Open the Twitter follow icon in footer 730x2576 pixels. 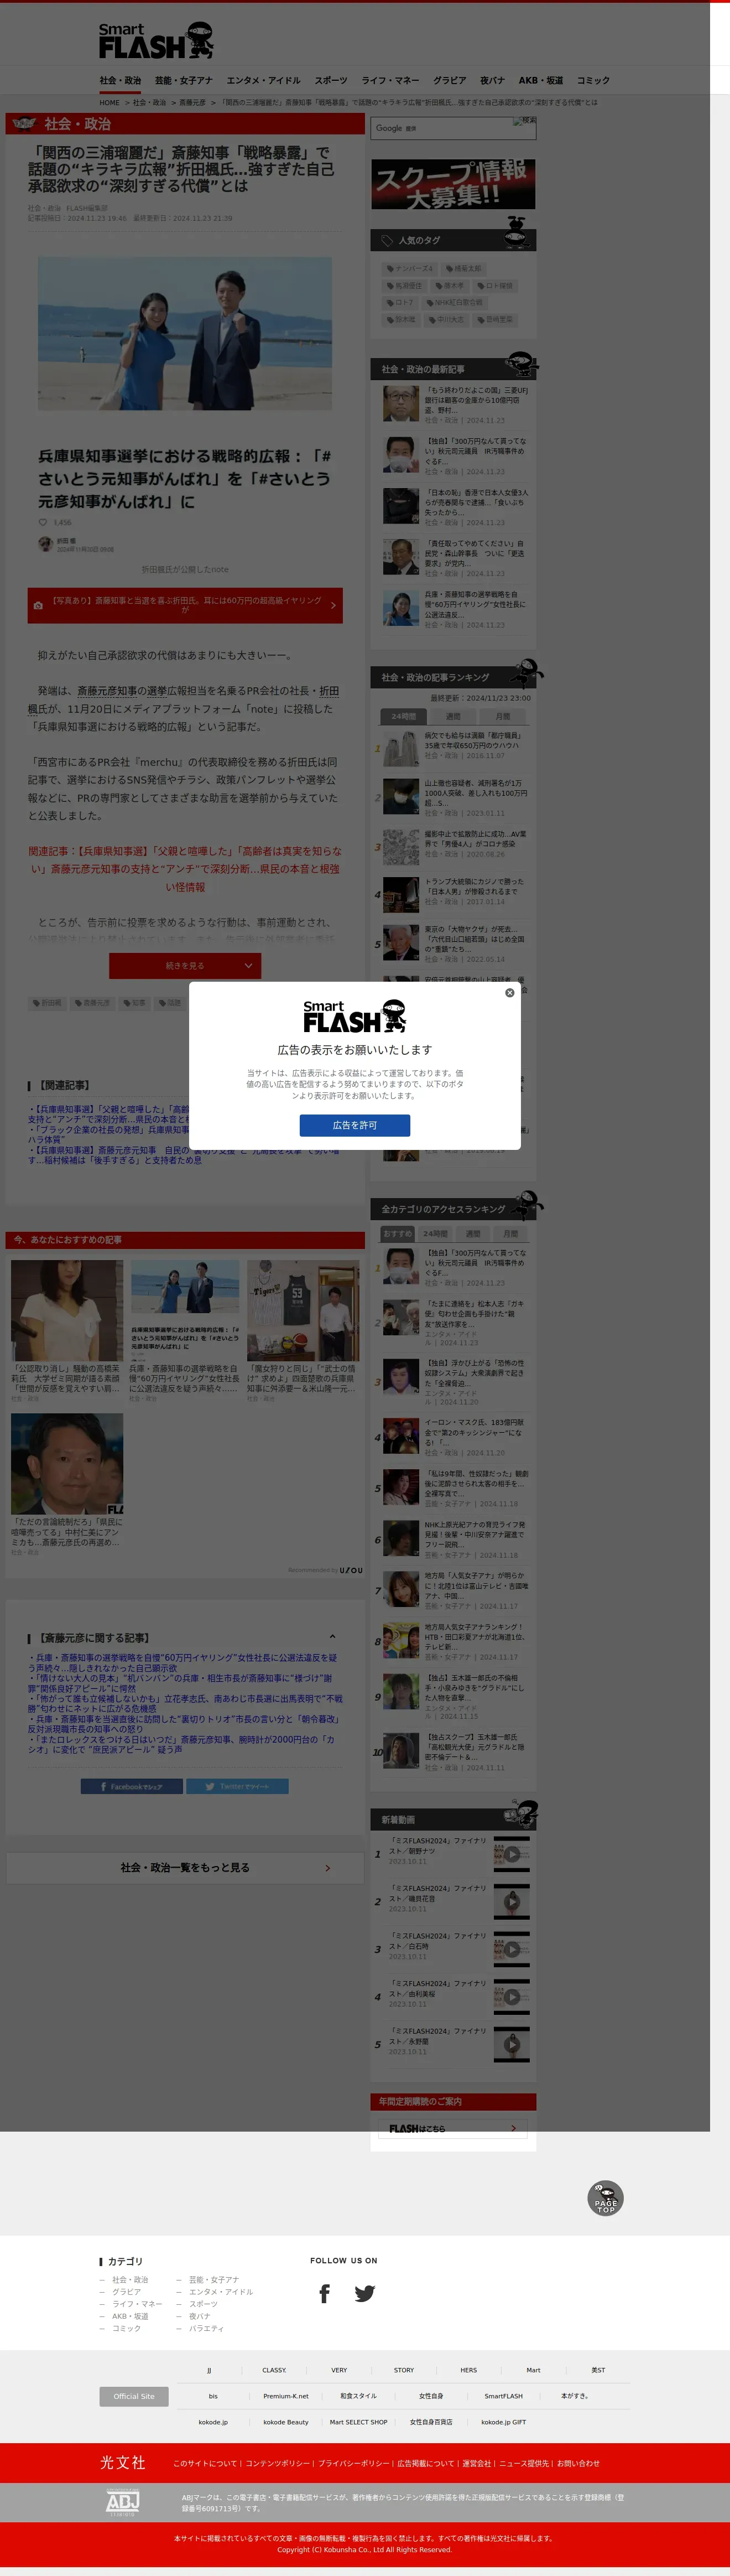pyautogui.click(x=365, y=2293)
